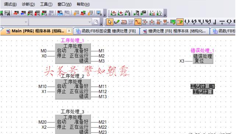Click output variable M2
This screenshot has width=236, height=134.
pos(102,56)
